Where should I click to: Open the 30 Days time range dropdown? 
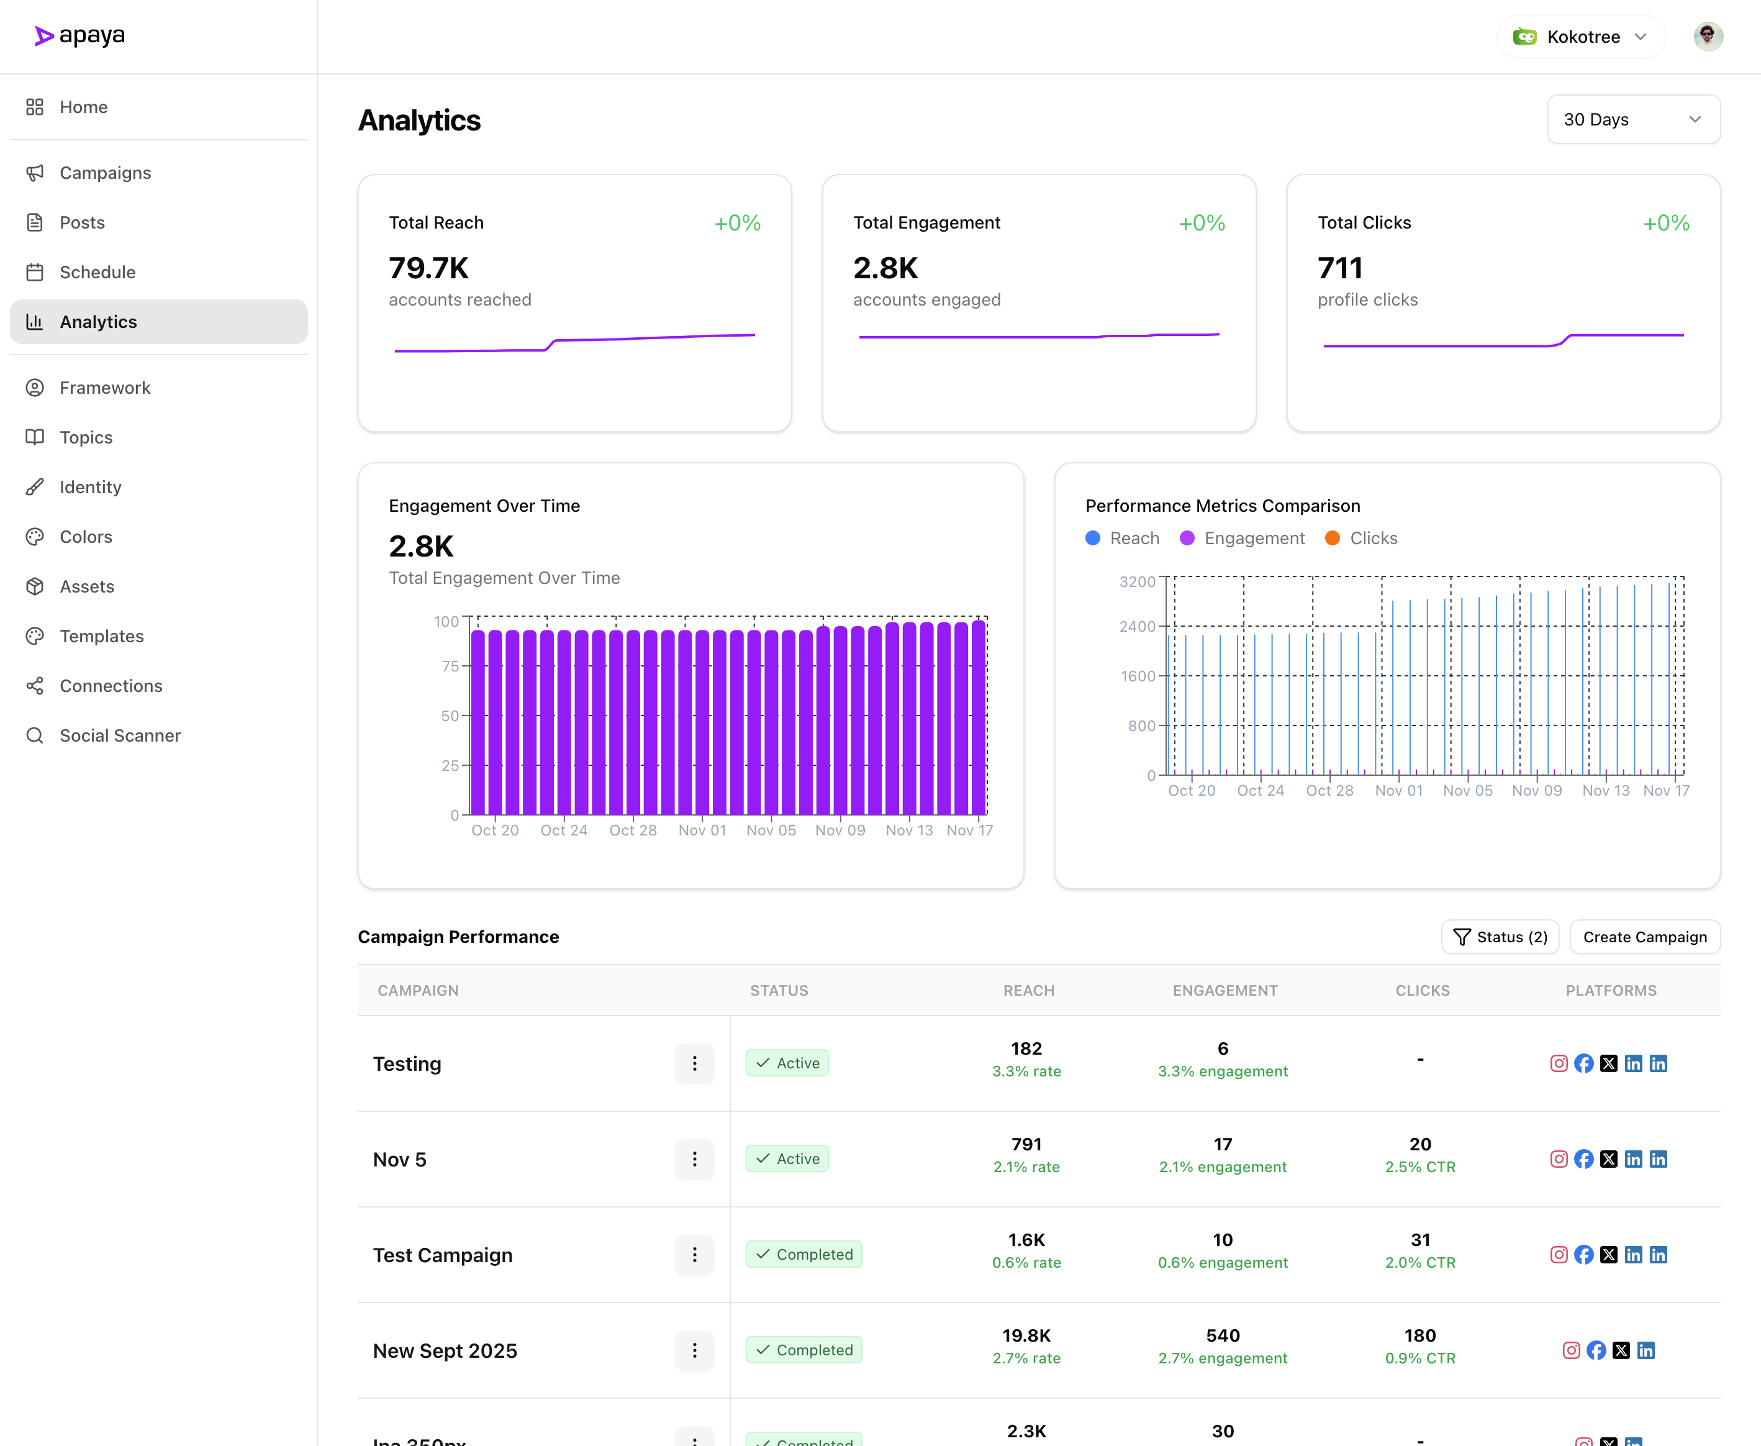tap(1633, 119)
